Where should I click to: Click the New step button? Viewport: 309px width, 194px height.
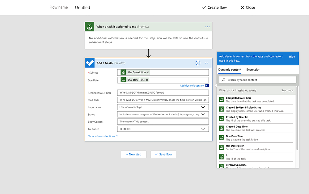click(133, 155)
